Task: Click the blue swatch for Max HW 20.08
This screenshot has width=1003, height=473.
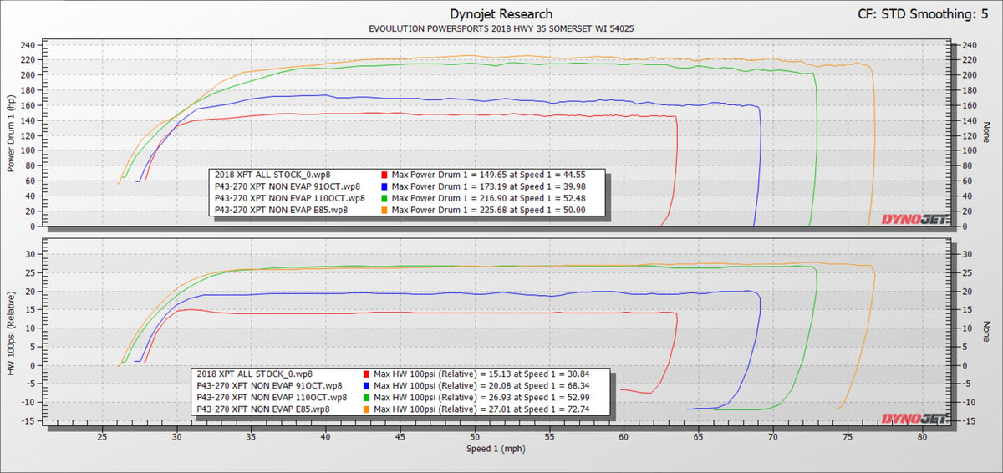Action: (369, 386)
